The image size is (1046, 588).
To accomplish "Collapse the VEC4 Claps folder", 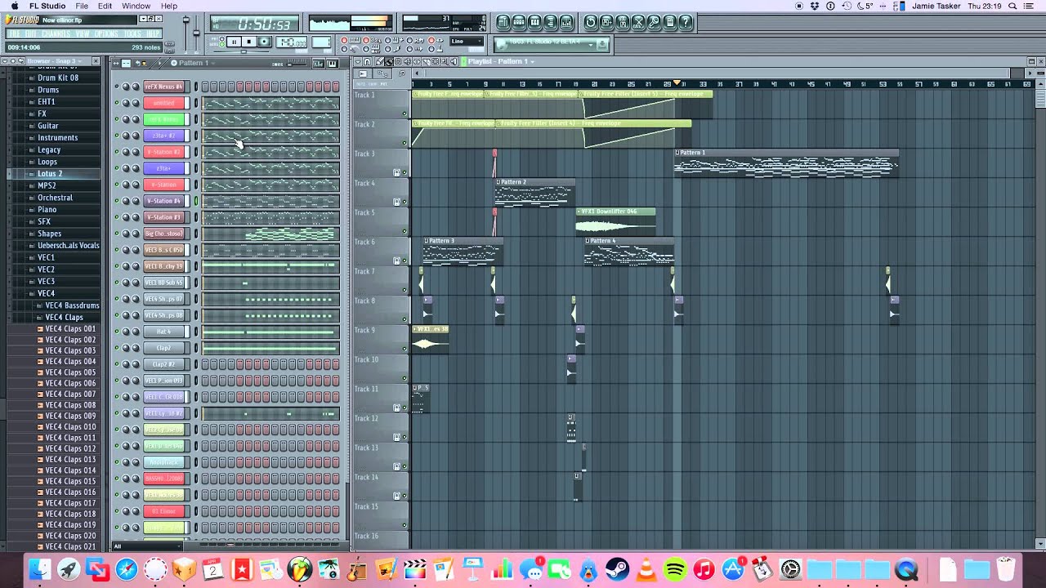I will pyautogui.click(x=64, y=317).
